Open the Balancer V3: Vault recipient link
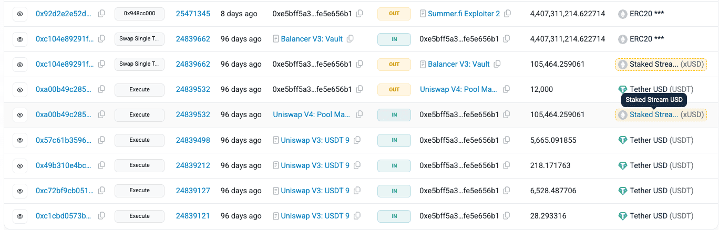The height and width of the screenshot is (230, 719). click(459, 64)
